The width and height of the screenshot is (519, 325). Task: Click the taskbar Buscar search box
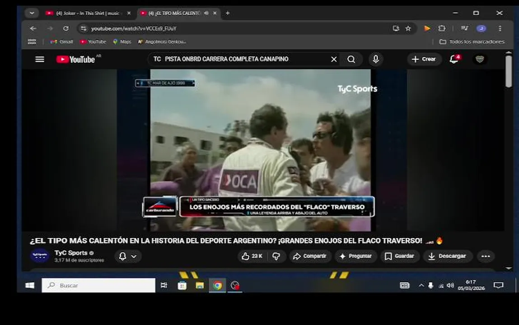pos(98,285)
